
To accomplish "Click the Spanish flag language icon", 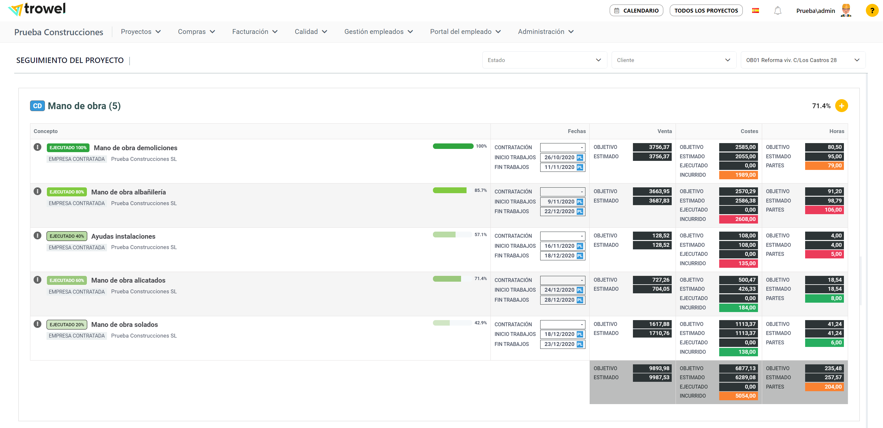I will pyautogui.click(x=755, y=11).
